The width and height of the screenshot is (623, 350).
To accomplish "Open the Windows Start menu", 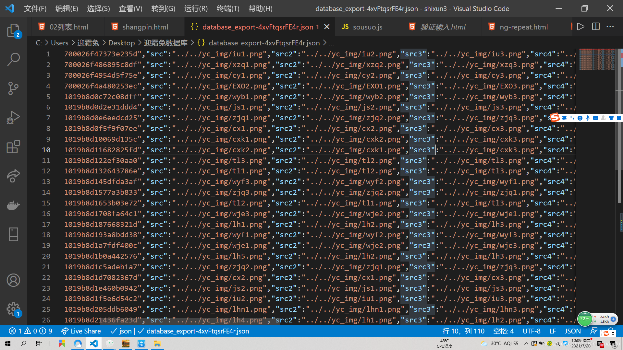I will [8, 344].
